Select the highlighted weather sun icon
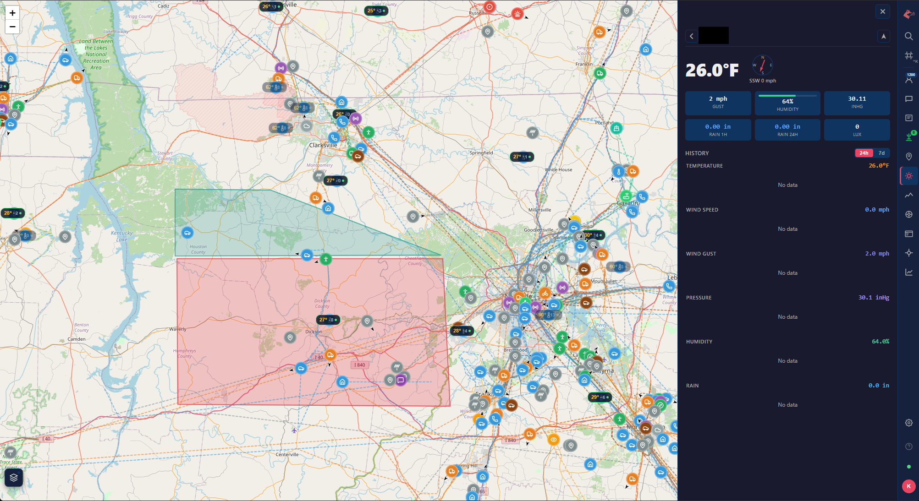The image size is (919, 501). (x=909, y=176)
